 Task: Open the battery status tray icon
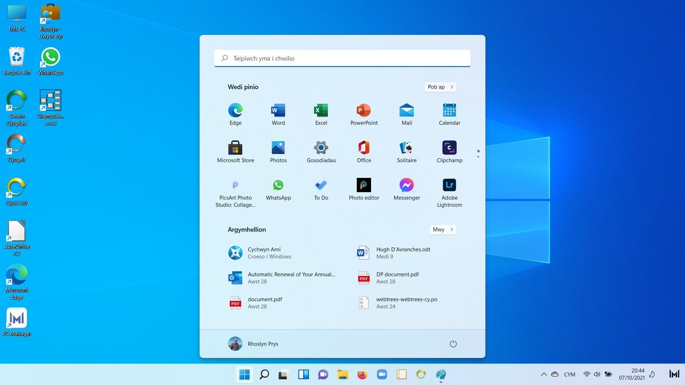coord(609,374)
